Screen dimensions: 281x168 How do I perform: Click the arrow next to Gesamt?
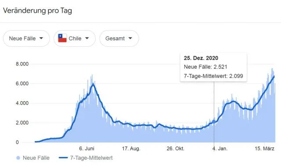click(130, 38)
